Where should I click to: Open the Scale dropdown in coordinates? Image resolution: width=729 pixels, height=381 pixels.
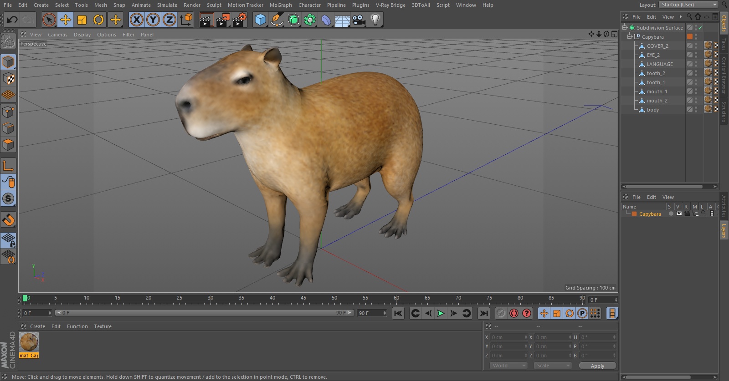click(553, 366)
